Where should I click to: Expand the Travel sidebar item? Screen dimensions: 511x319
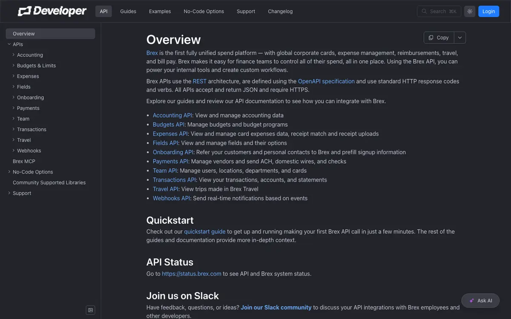50,140
